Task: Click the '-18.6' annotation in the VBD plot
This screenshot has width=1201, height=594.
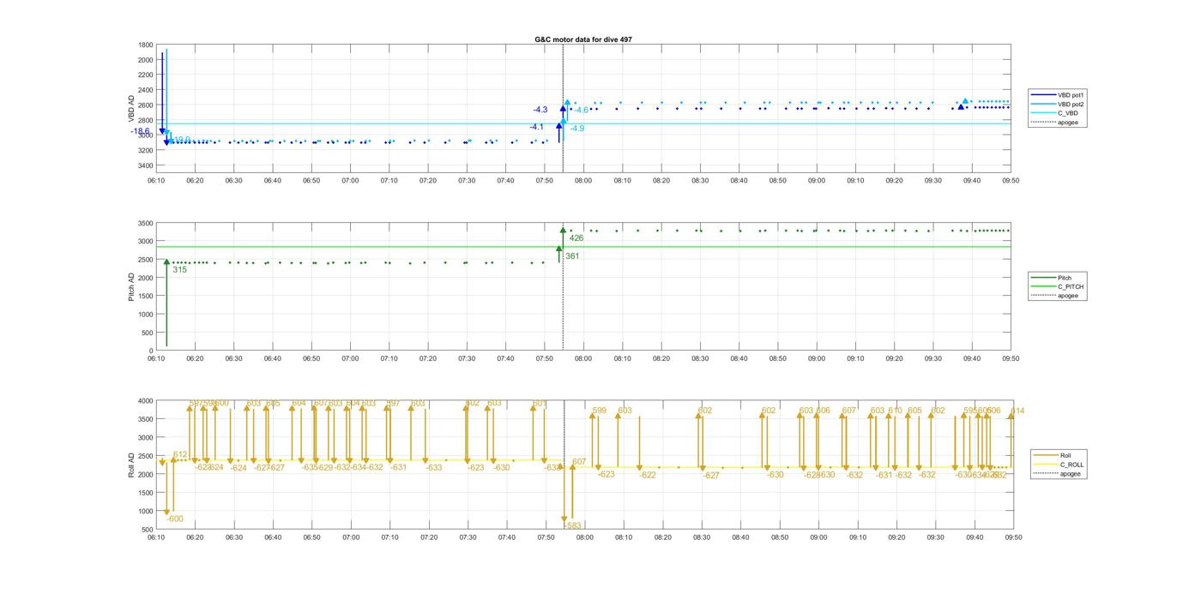Action: [141, 131]
